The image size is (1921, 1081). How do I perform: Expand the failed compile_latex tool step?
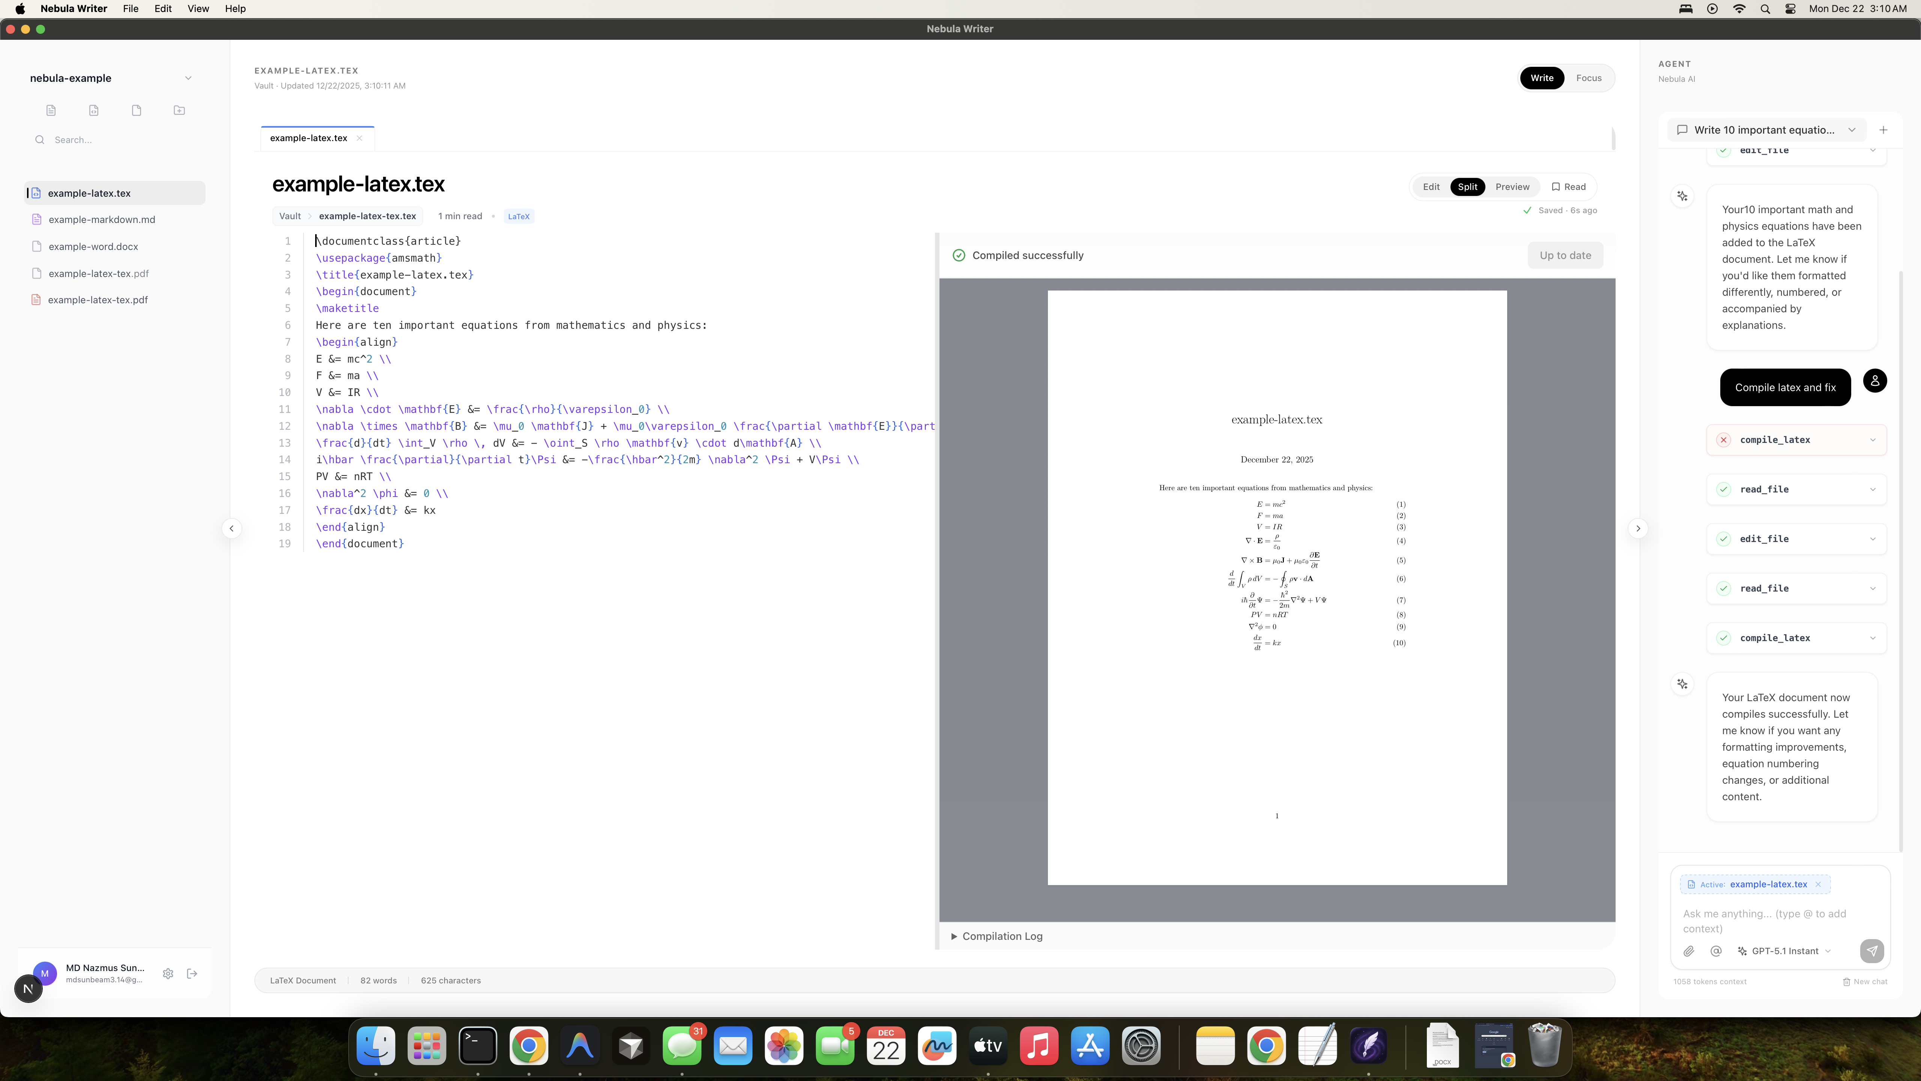(1796, 440)
